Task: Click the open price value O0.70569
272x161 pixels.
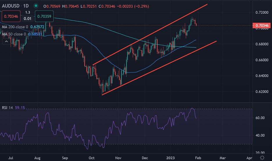Action: pyautogui.click(x=52, y=6)
